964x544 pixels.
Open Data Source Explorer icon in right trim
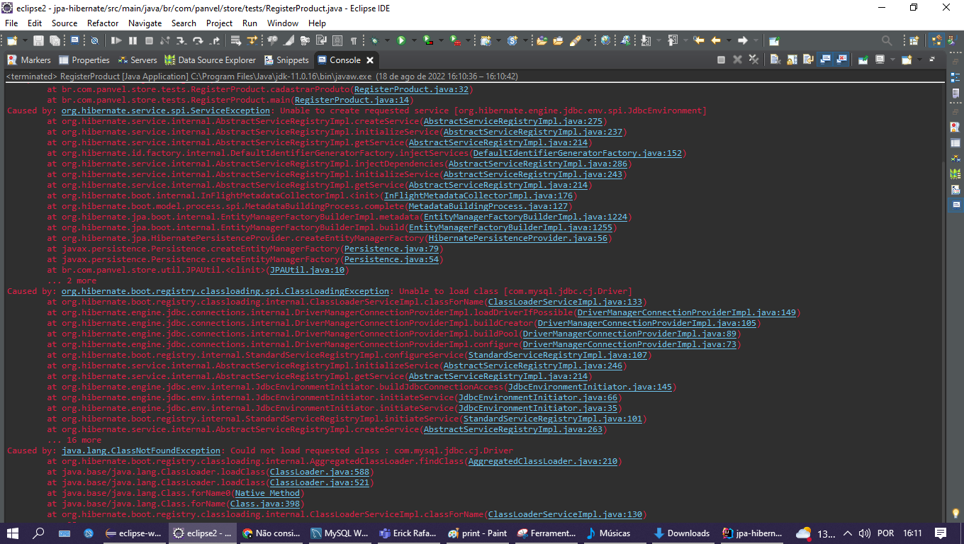coord(955,174)
